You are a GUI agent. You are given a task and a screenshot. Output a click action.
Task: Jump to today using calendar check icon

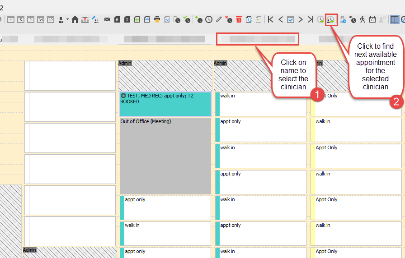coord(291,19)
